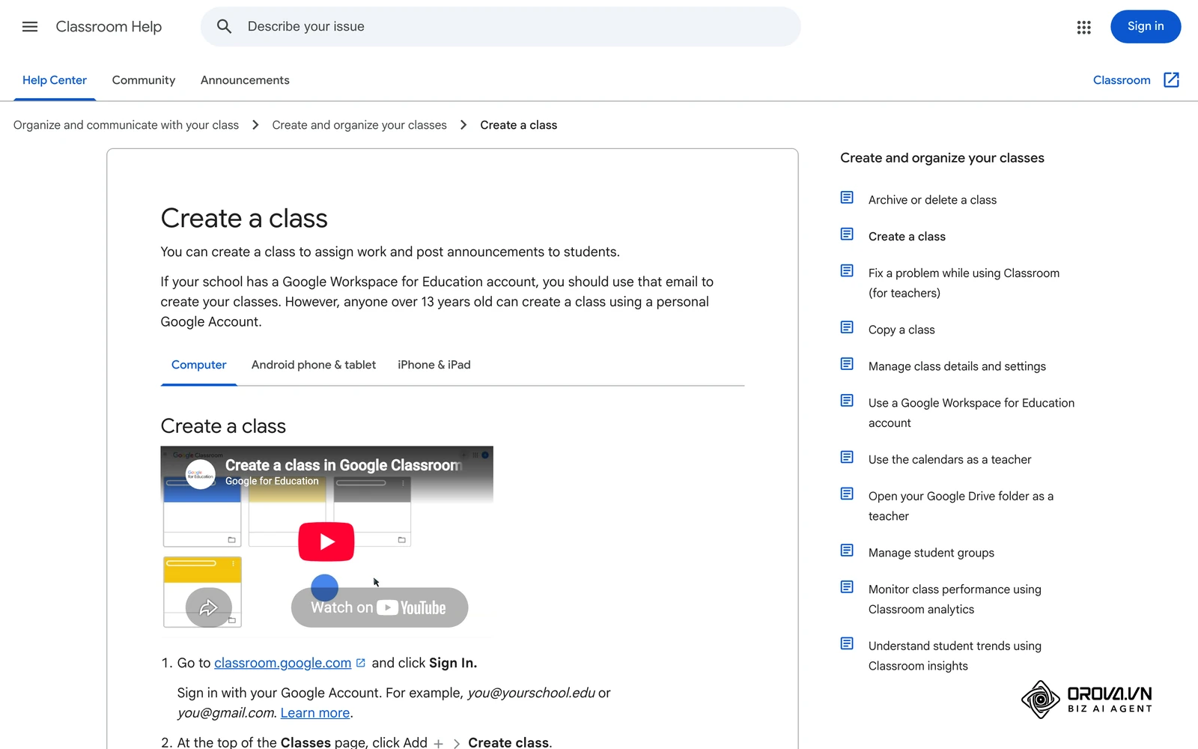Click article icon next to Fix a problem
Screen dimensions: 1198x749
point(847,270)
